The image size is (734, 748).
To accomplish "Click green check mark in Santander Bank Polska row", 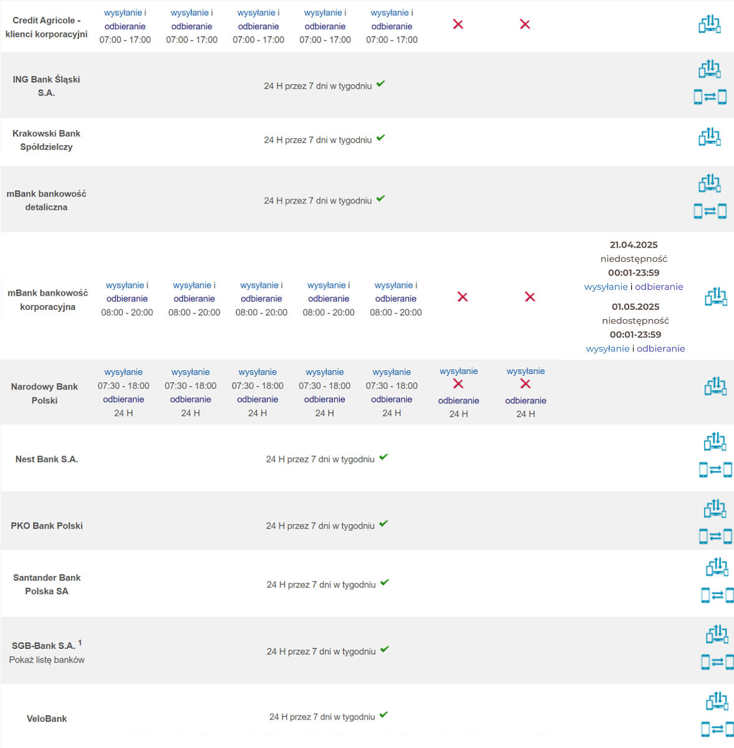I will coord(385,582).
